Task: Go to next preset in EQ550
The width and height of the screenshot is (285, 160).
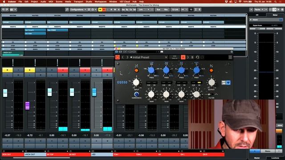Action: pyautogui.click(x=127, y=57)
